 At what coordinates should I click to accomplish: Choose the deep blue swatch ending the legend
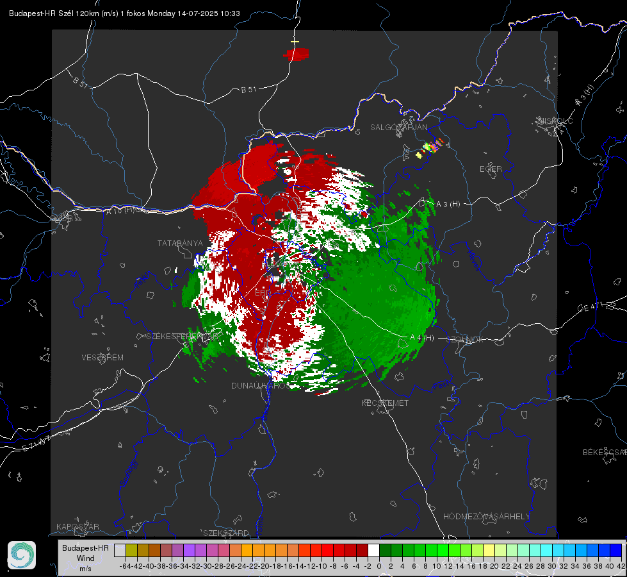[616, 551]
